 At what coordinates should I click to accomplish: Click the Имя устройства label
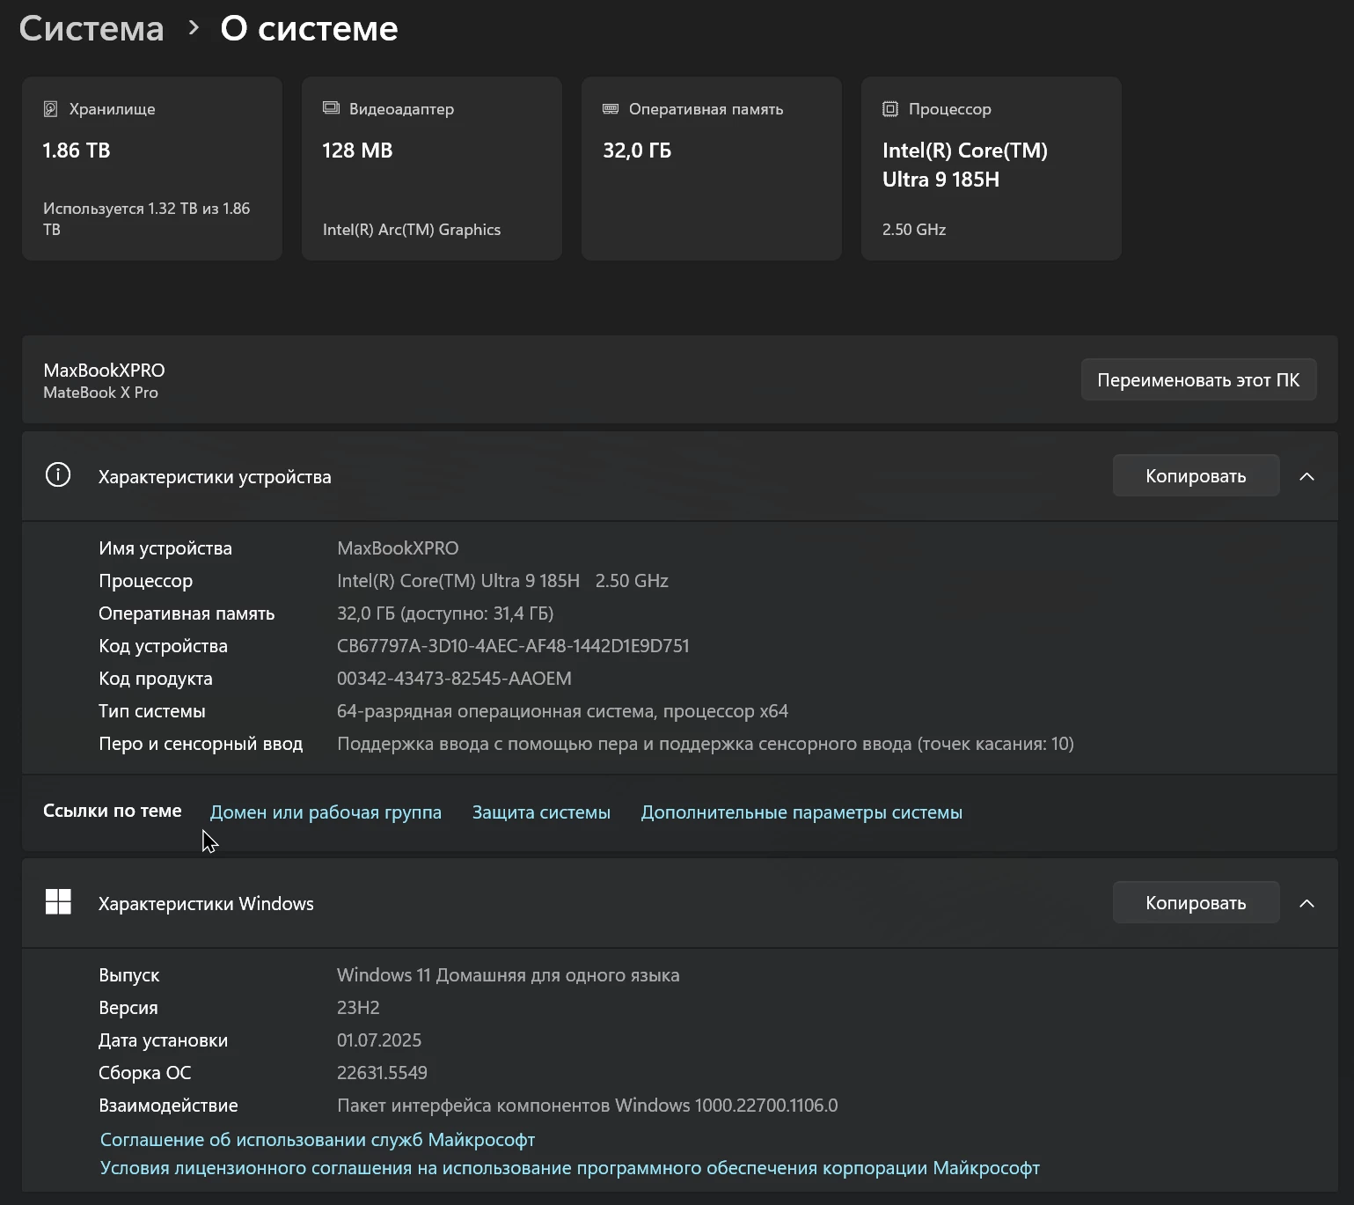pyautogui.click(x=165, y=548)
